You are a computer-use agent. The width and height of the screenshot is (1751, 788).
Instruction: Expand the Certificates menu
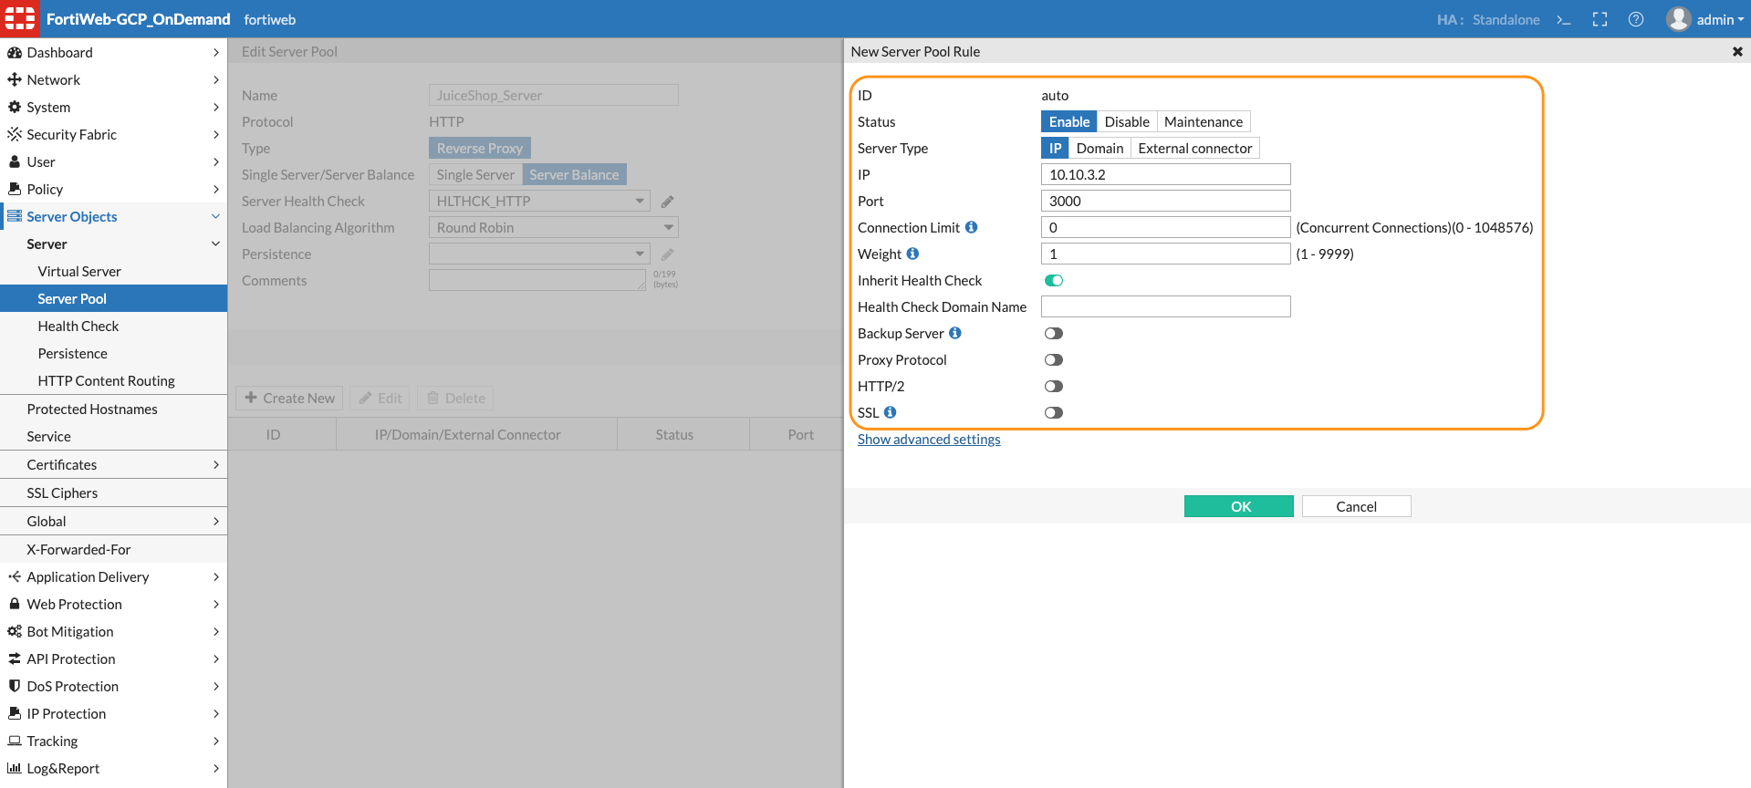(x=216, y=464)
